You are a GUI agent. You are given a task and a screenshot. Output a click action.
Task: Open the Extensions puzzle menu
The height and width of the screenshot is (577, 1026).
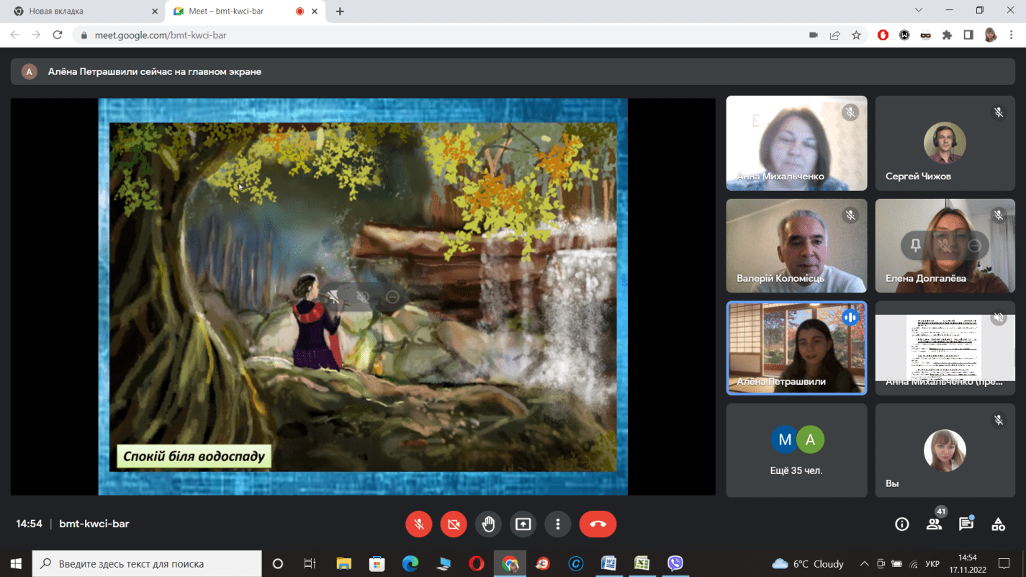pyautogui.click(x=947, y=35)
